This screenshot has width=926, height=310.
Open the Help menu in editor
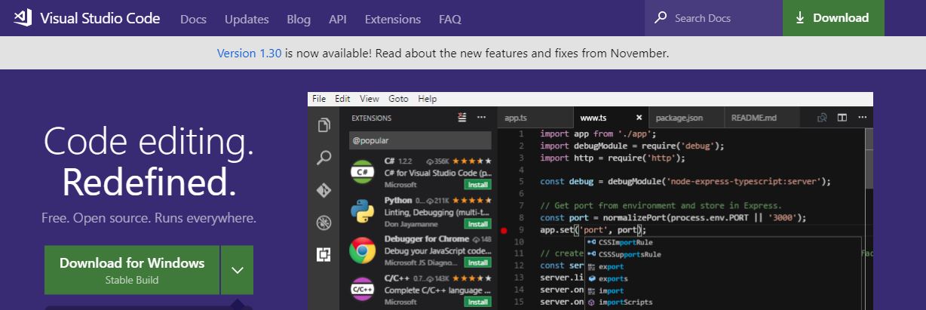point(428,99)
